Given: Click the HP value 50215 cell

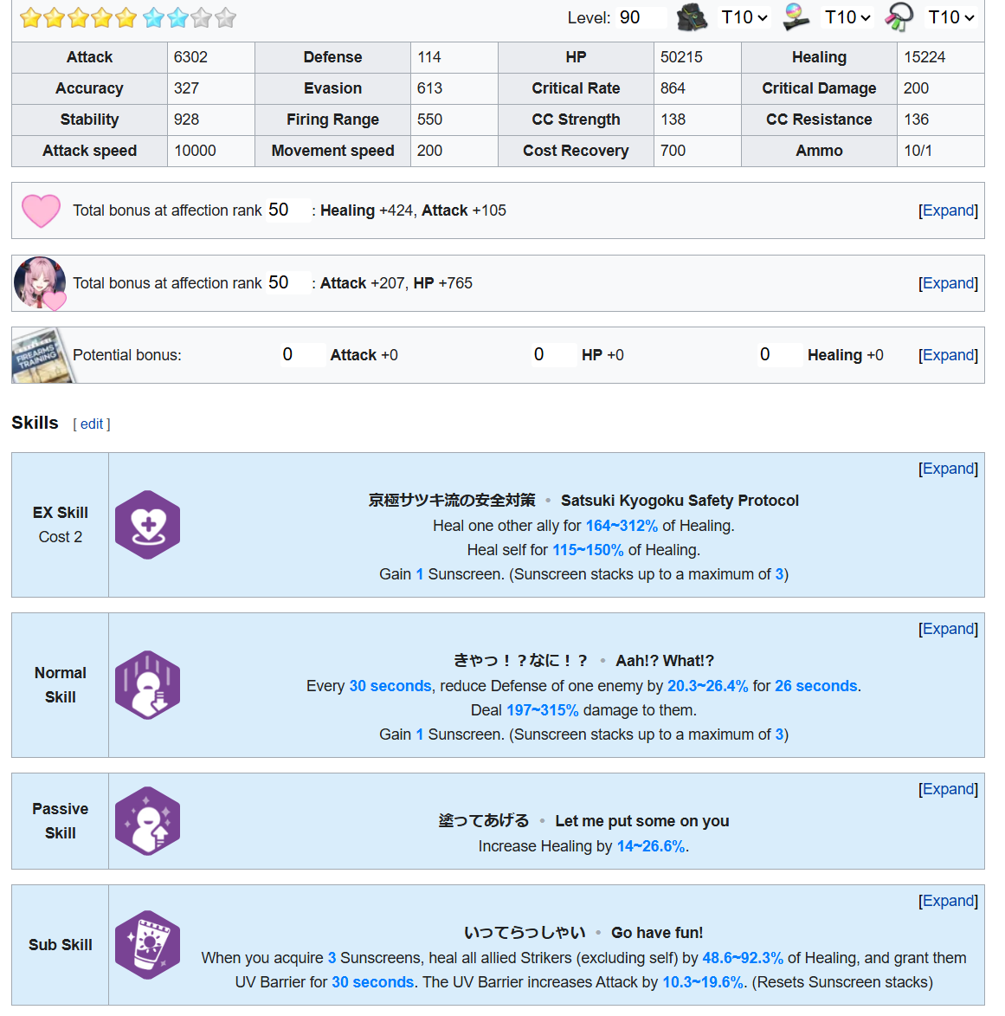Looking at the screenshot, I should [x=698, y=57].
